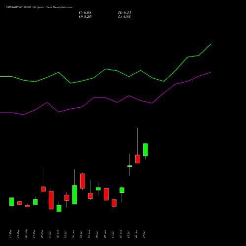Select the tall red candle for 01 Jun
The image size is (246, 246).
(51, 200)
